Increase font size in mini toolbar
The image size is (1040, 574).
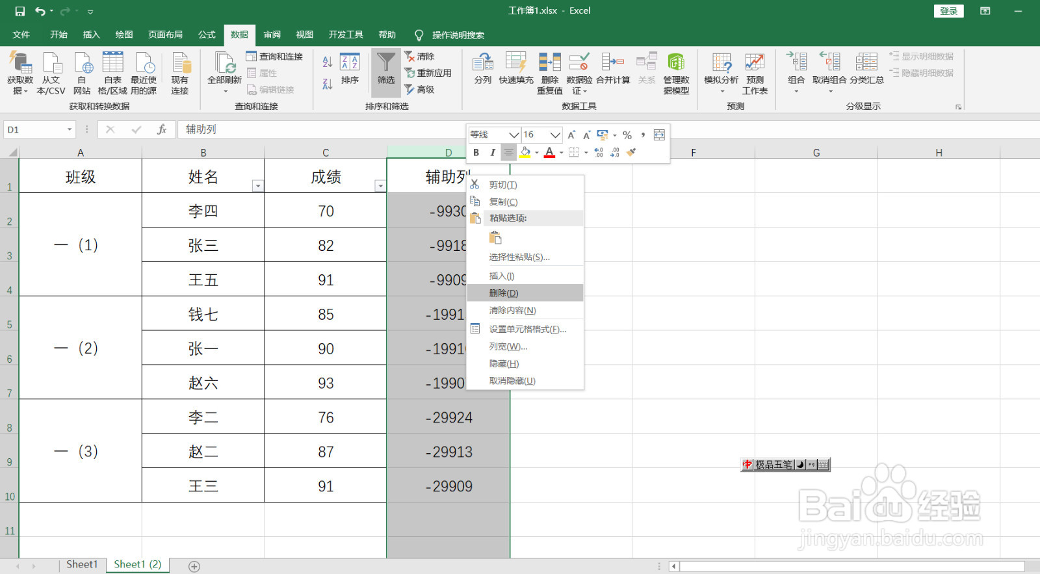click(x=571, y=135)
